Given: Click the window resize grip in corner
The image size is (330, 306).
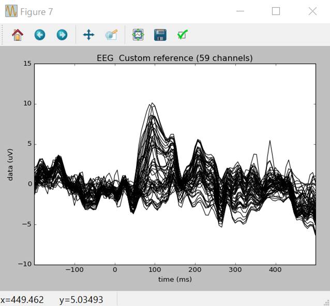Looking at the screenshot, I should tap(326, 302).
